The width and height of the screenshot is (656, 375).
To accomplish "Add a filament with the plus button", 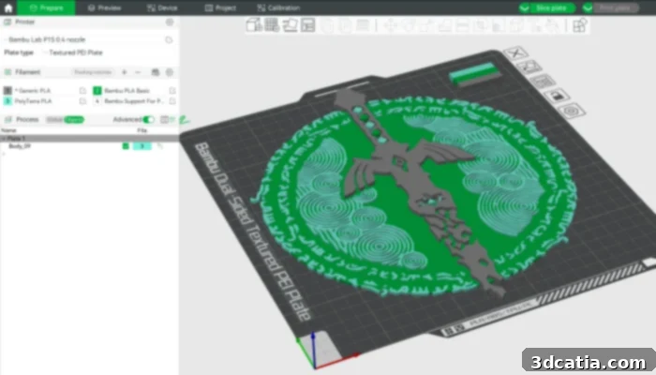I will coord(125,72).
